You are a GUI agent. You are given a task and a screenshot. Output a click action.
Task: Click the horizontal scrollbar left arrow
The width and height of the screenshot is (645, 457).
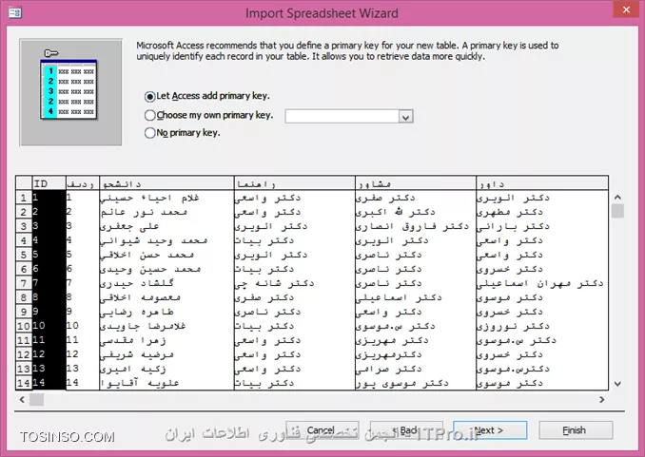pyautogui.click(x=22, y=399)
